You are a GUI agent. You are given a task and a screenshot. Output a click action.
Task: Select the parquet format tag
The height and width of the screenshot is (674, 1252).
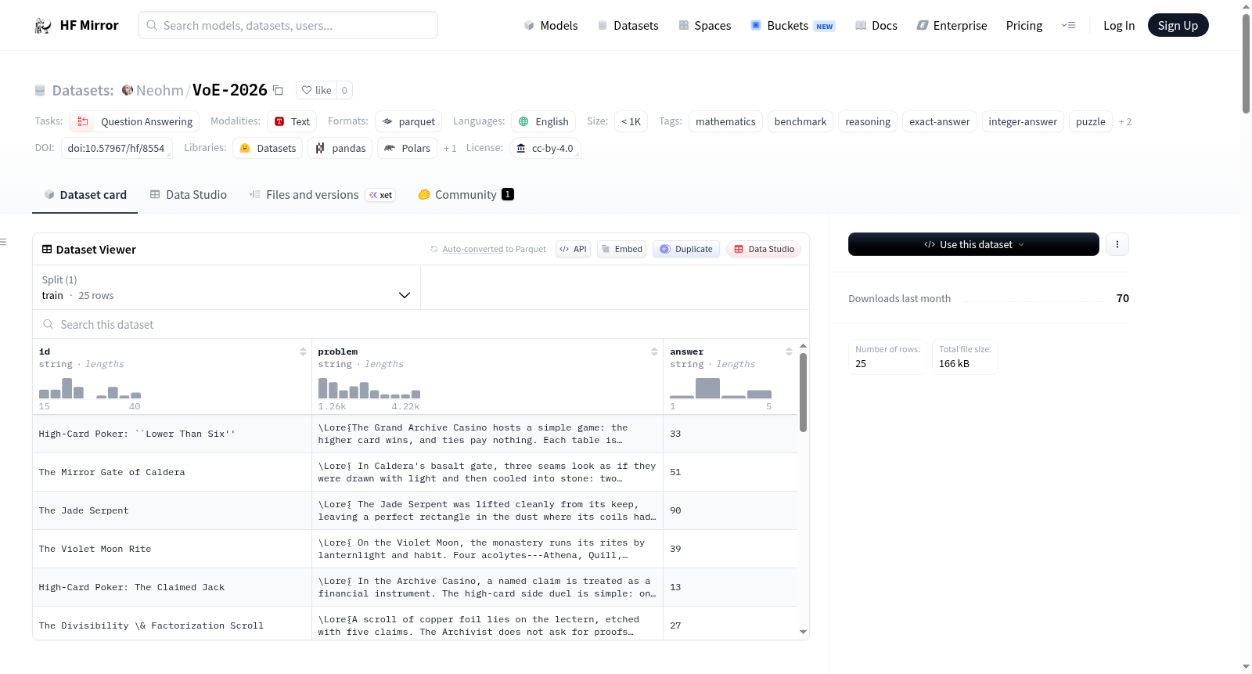pos(408,121)
